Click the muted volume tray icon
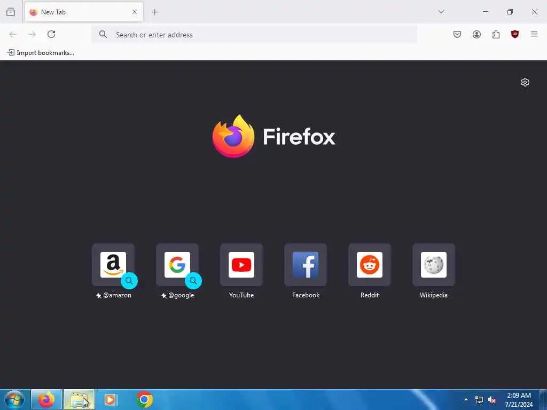Screen dimensions: 547x410 (492, 399)
